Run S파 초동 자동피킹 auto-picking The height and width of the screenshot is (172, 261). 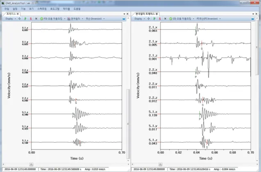click(180, 19)
